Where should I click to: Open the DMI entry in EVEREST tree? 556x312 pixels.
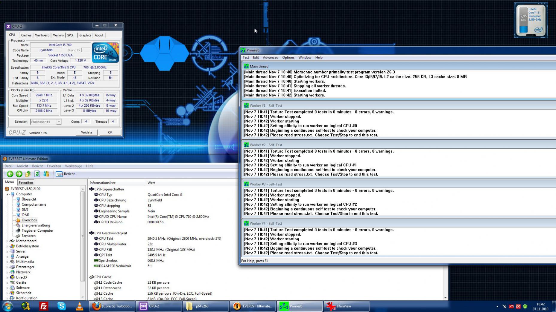point(25,210)
